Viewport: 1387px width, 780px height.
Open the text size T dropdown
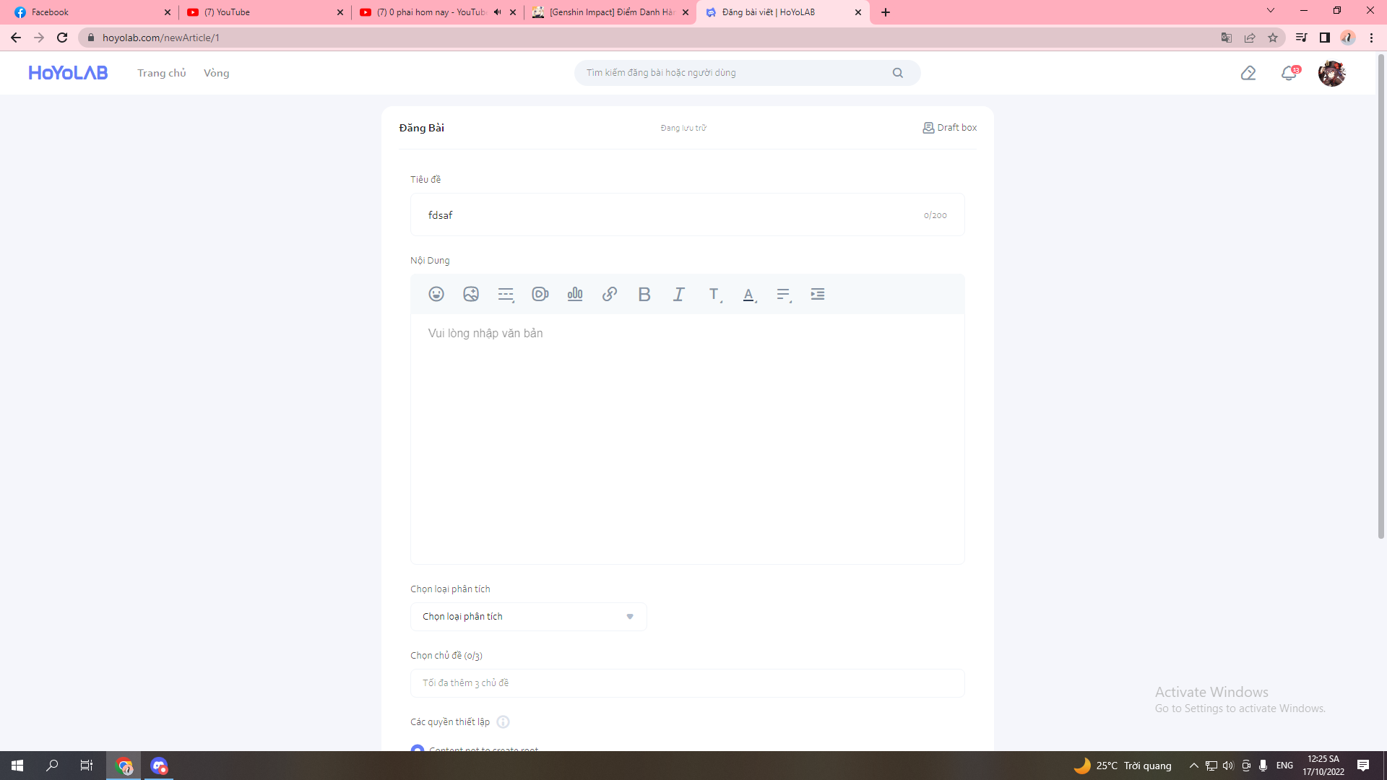pos(714,294)
